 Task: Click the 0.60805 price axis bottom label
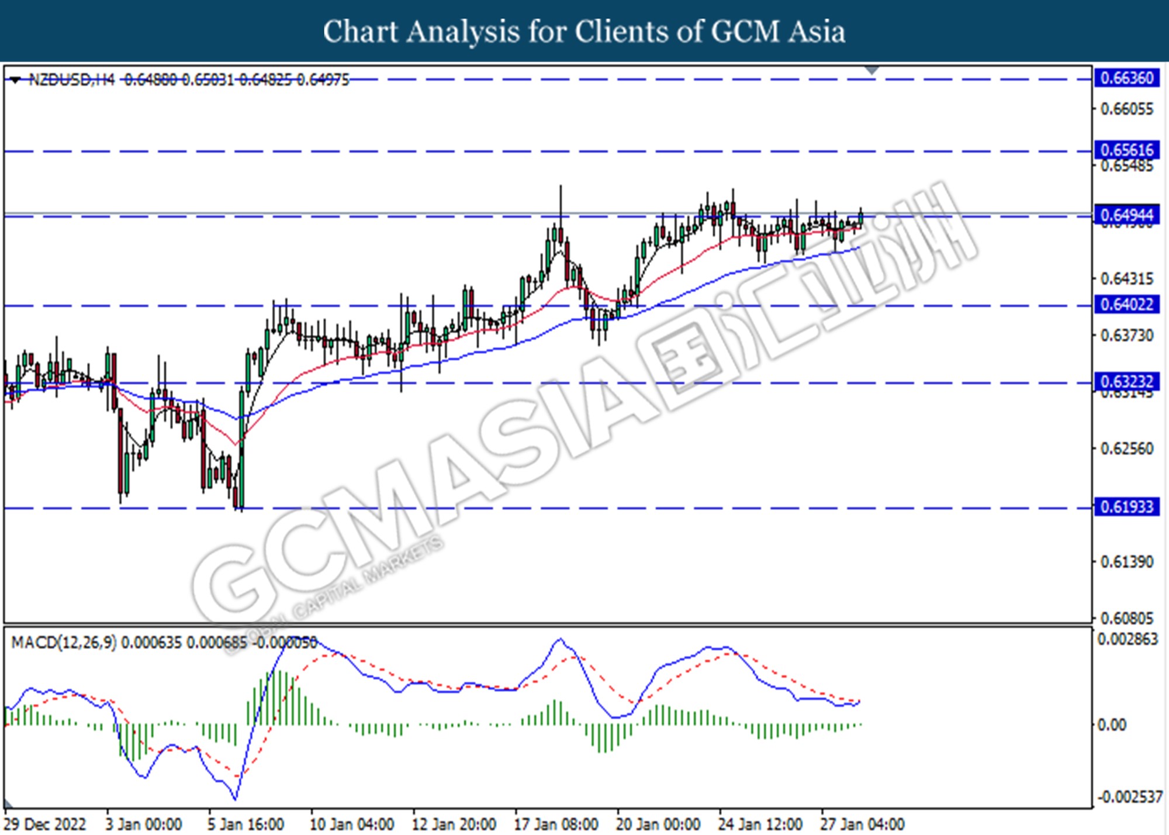[1127, 618]
